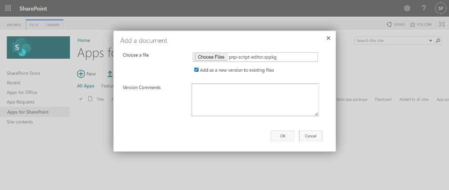Click the select-all checkmark column header

(x=81, y=99)
